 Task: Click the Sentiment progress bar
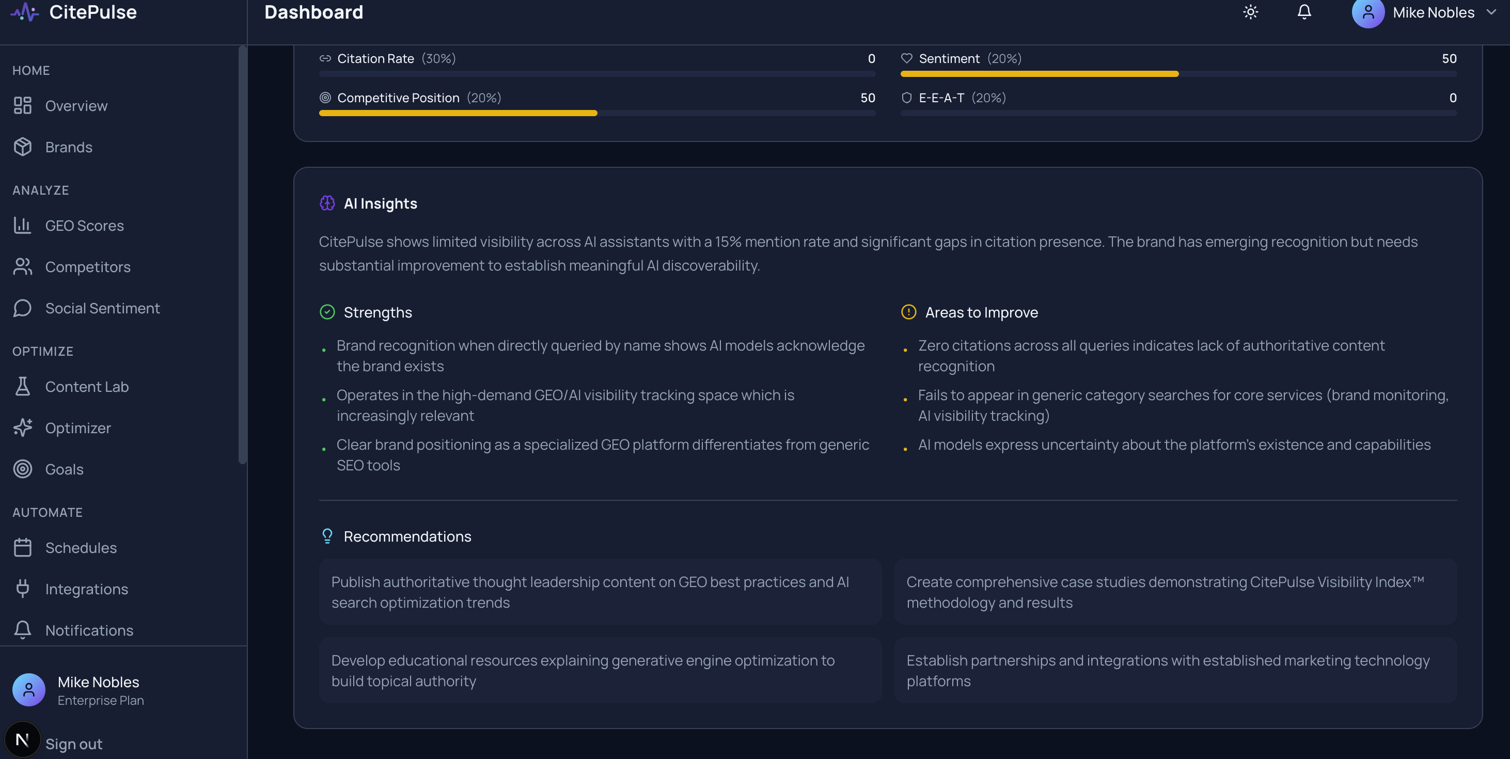1178,74
